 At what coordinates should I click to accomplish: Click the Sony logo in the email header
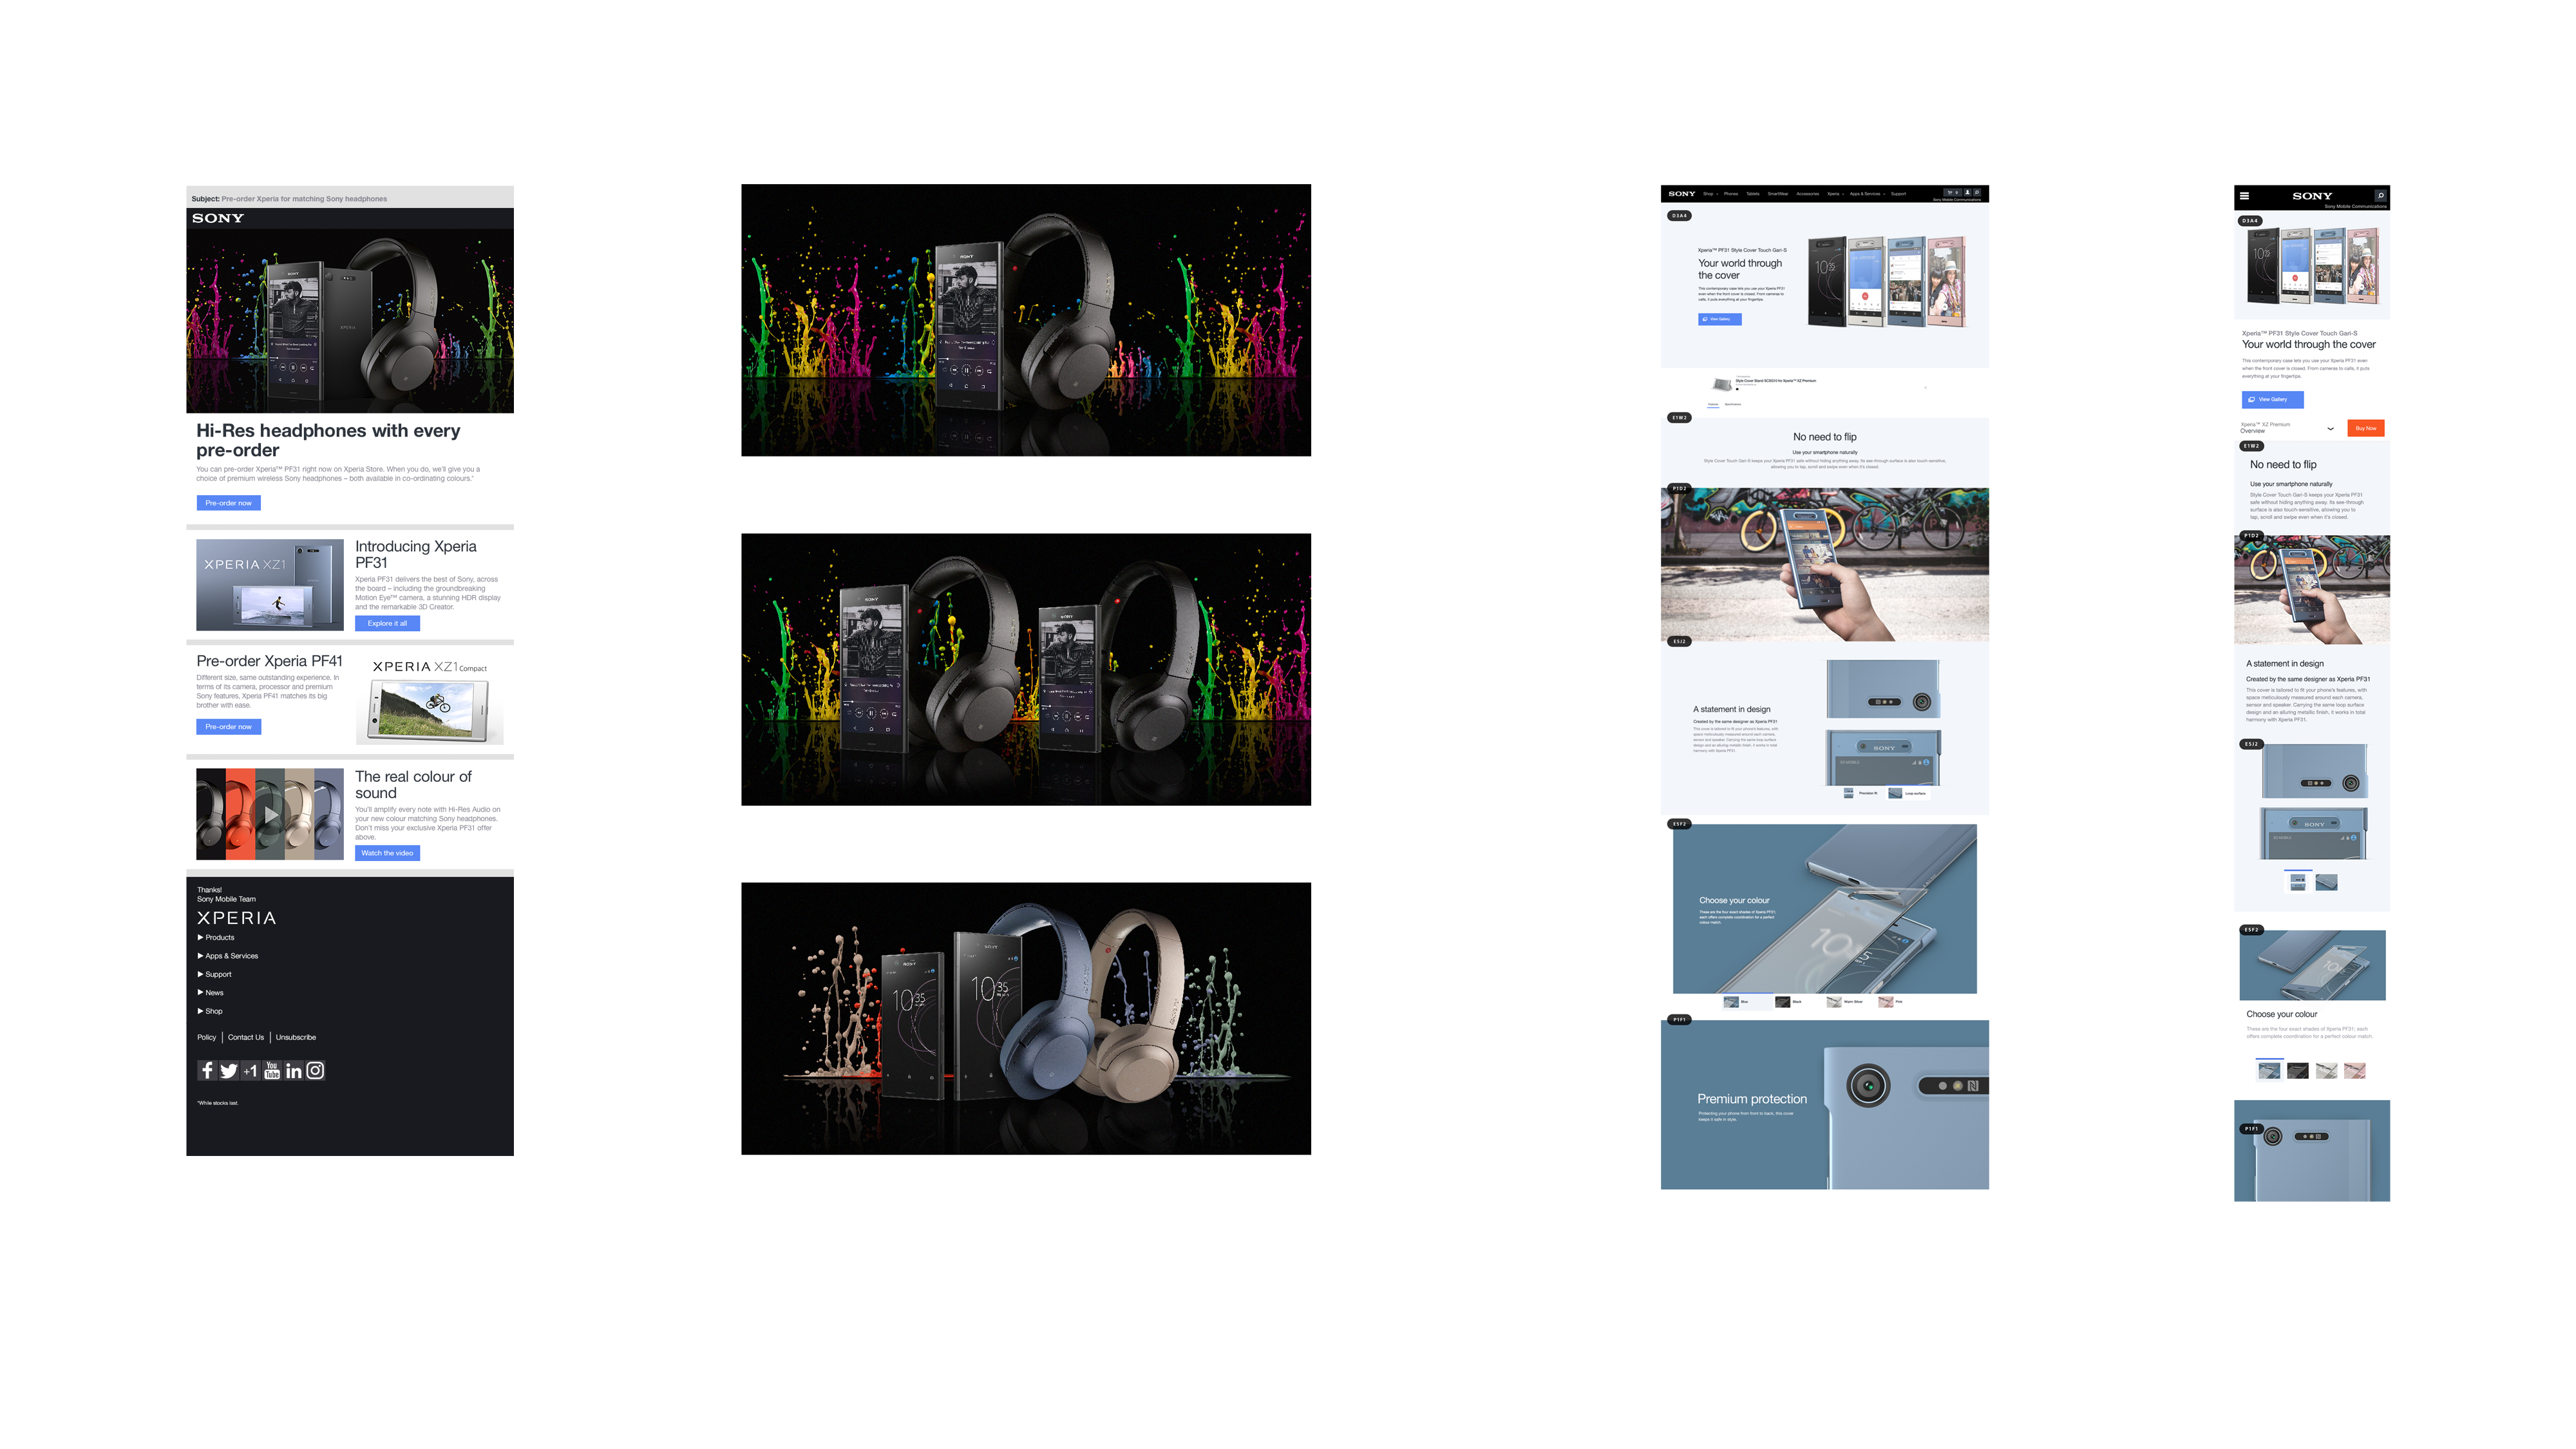click(x=217, y=218)
